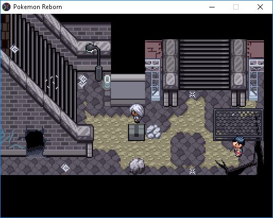Screen dimensions: 273x218
Task: Click the Pokemon Reborn title text
Action: coord(38,7)
